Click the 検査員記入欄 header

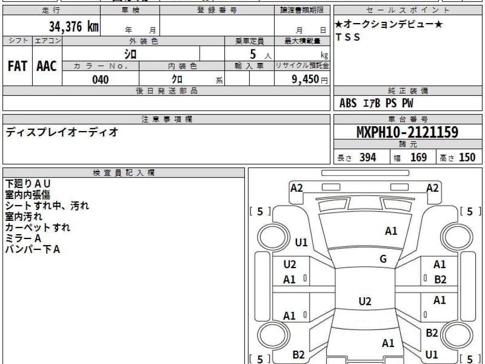[x=124, y=173]
